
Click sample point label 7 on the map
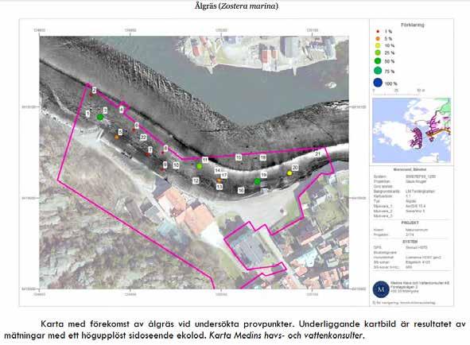tap(150, 149)
